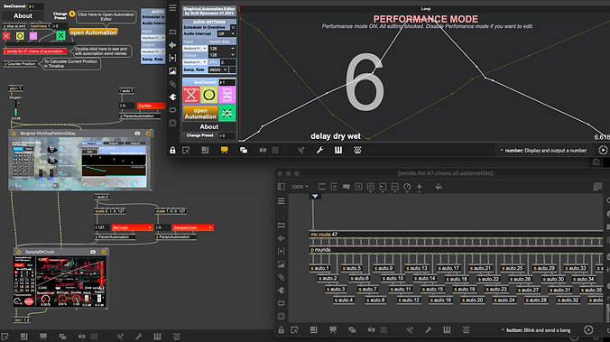Click the CPU value field
610x342 pixels.
click(x=227, y=62)
